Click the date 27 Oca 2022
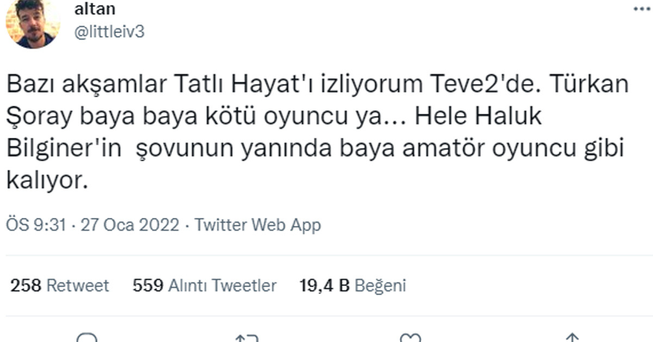 point(130,225)
